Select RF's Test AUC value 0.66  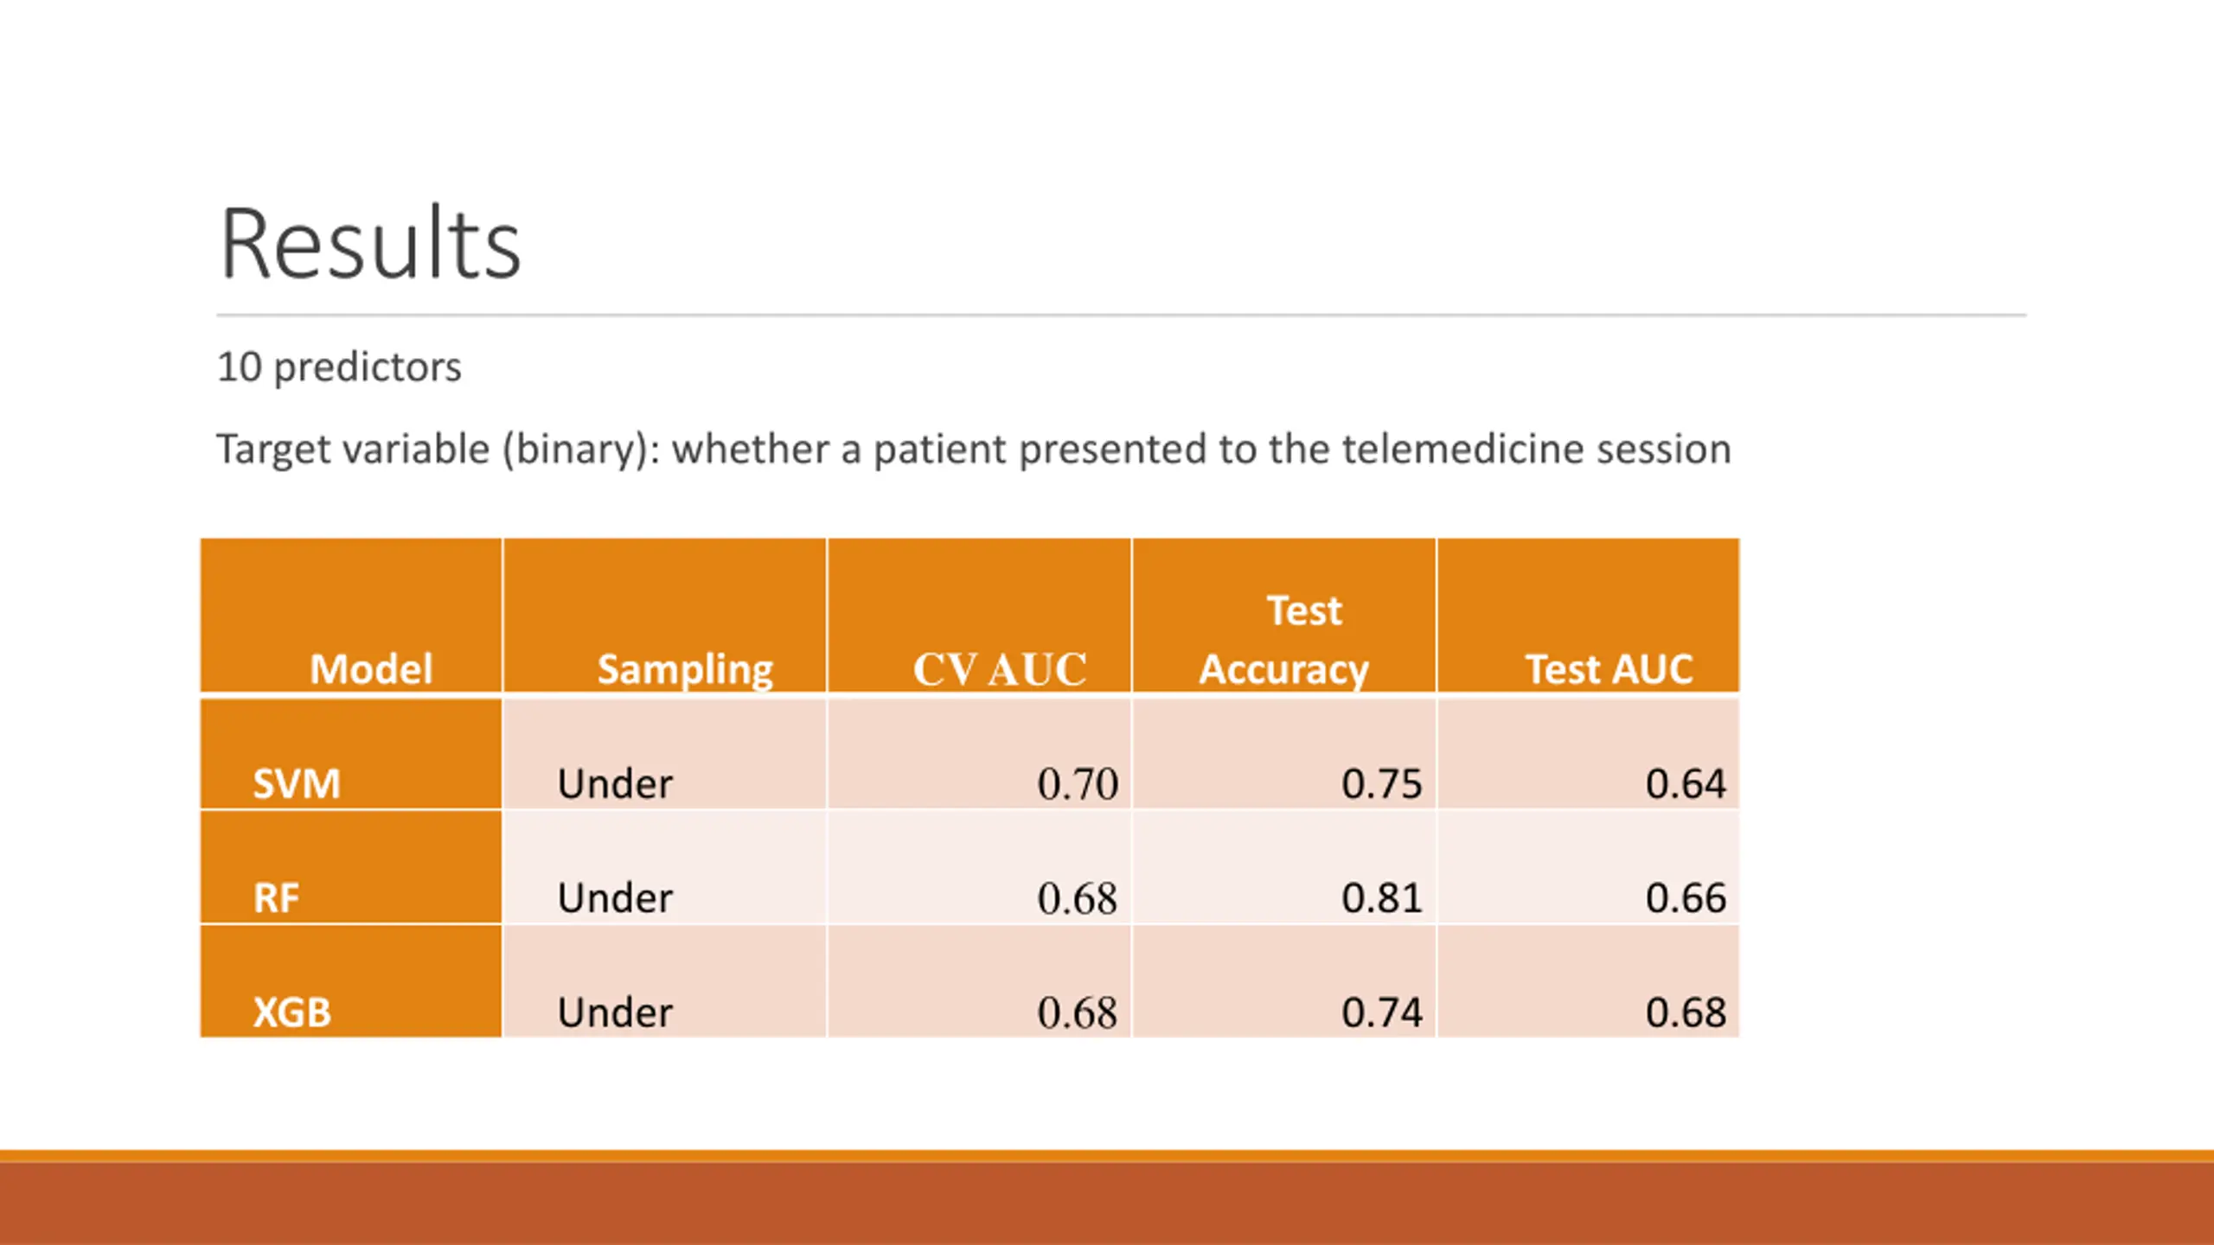point(1686,897)
